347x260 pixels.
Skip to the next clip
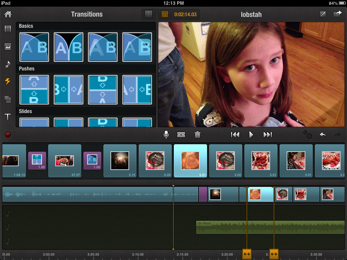point(267,135)
